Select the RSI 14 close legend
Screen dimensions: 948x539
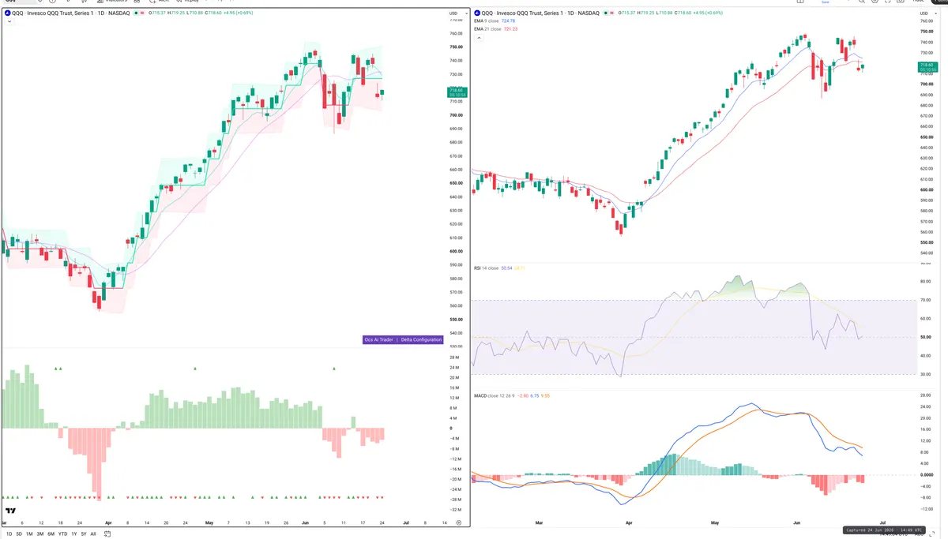(x=486, y=268)
